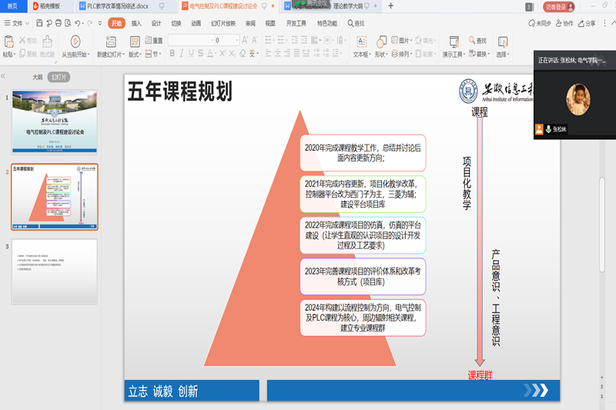Click the Share (分享) button
This screenshot has width=616, height=410.
point(587,23)
